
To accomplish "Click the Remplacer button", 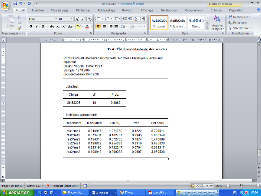I will point(239,23).
